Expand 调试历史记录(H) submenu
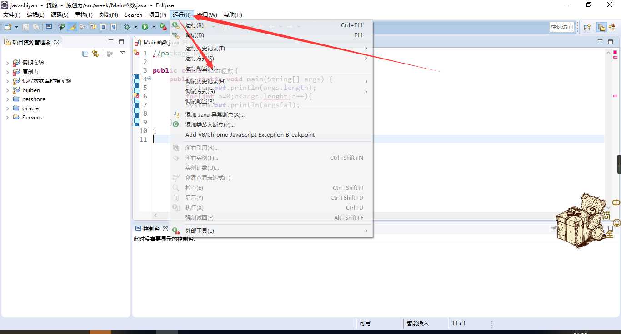The height and width of the screenshot is (334, 621). [x=271, y=82]
